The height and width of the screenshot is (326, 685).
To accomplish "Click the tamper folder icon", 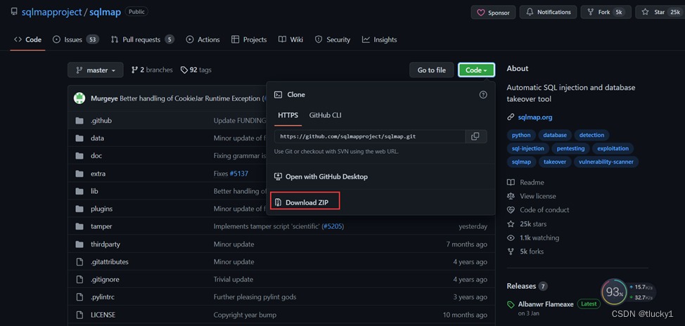I will point(79,226).
